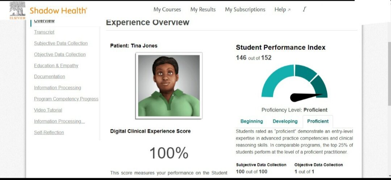
Task: Select the Proficient tab
Action: click(318, 121)
